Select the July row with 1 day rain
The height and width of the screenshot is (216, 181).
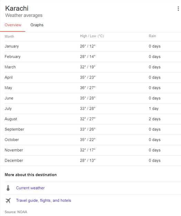93,109
